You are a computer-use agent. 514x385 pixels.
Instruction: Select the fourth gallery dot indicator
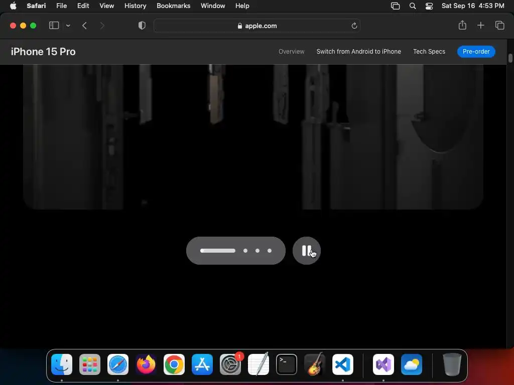[270, 251]
